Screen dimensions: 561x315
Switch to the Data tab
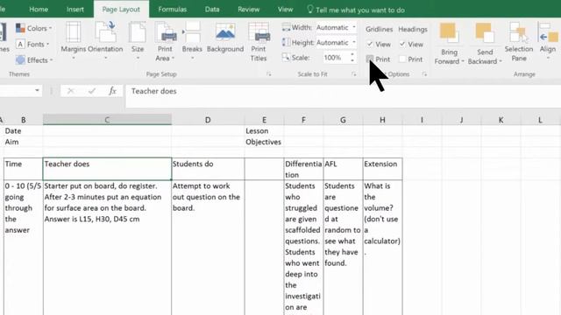click(212, 10)
